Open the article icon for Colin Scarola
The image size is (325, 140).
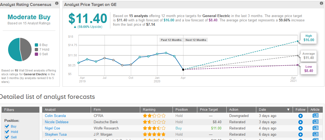pos(315,116)
